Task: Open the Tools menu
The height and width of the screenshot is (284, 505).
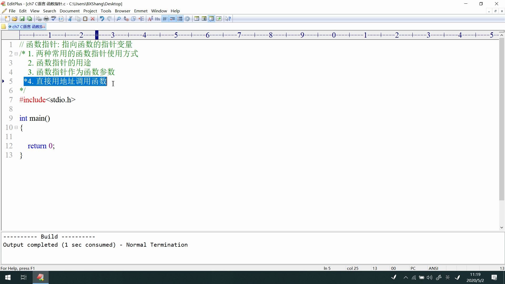Action: click(x=106, y=11)
